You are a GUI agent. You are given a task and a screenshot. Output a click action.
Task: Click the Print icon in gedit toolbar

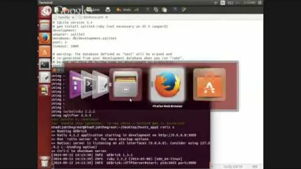coord(108,9)
